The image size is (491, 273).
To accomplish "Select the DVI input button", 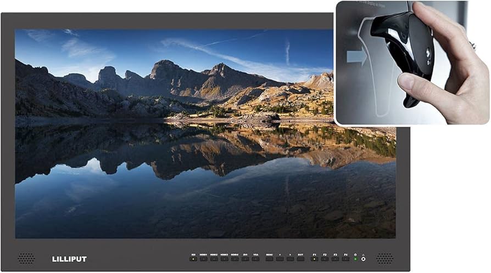I will point(245,259).
